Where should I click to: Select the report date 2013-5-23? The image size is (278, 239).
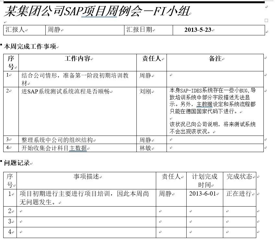[198, 30]
